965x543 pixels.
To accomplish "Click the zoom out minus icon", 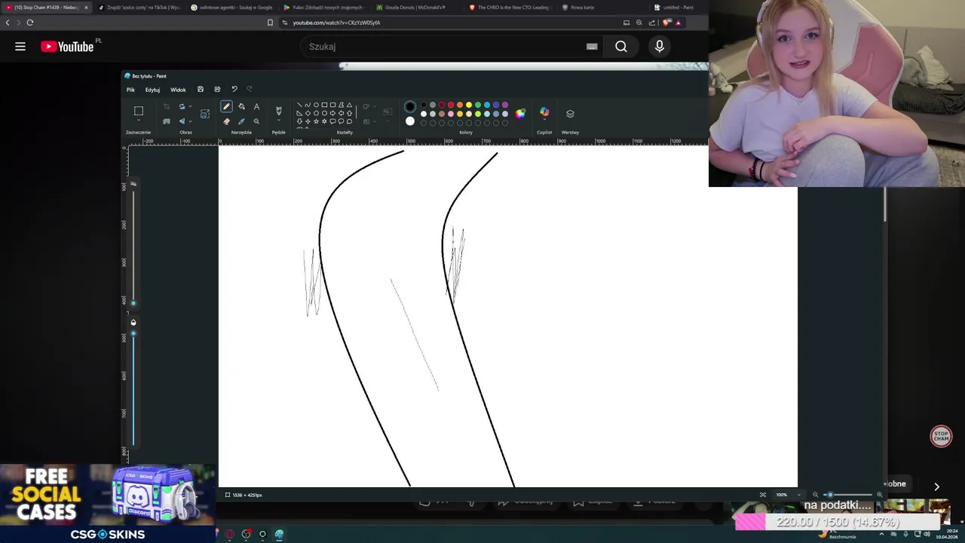I will (816, 495).
